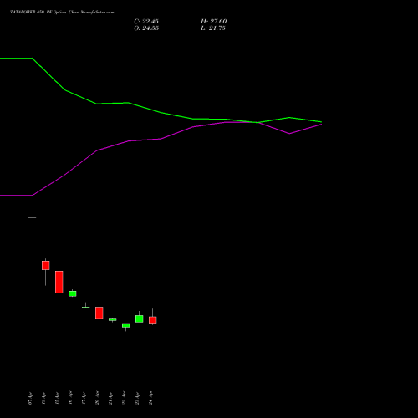Click the flat green dash candle for 07 Apr
The height and width of the screenshot is (418, 418).
click(33, 217)
